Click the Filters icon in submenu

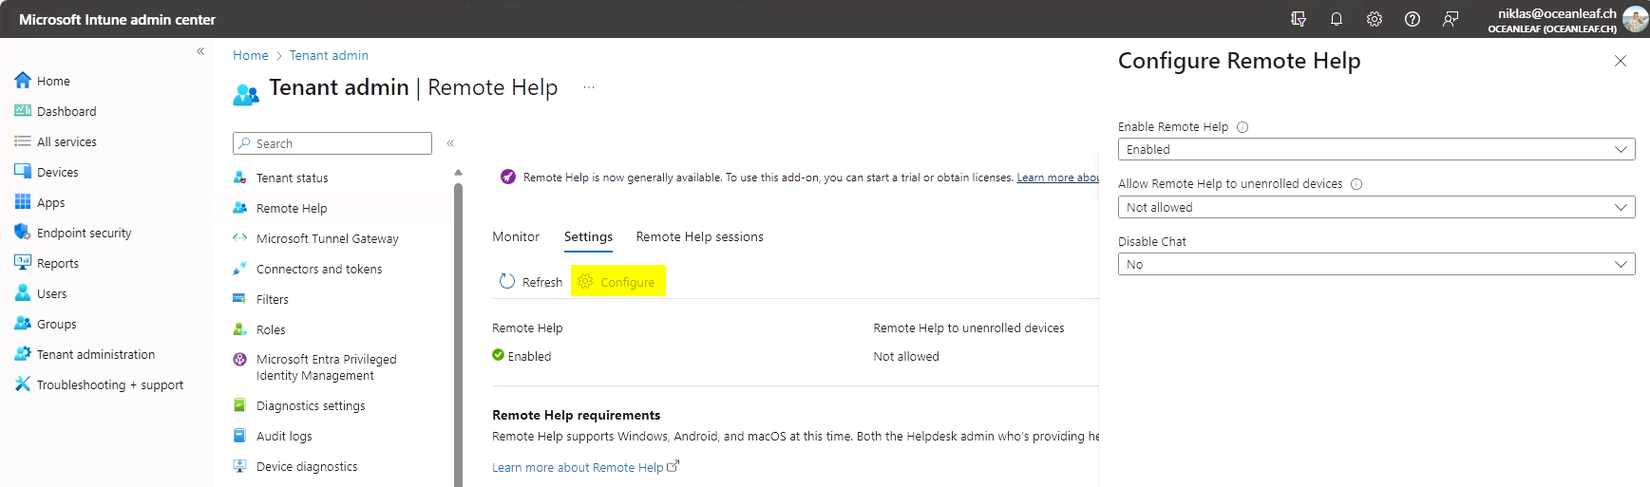coord(240,298)
